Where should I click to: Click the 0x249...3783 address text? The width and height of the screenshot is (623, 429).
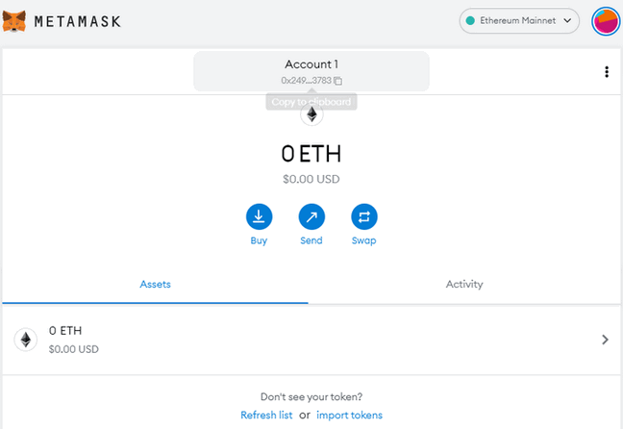pos(306,81)
